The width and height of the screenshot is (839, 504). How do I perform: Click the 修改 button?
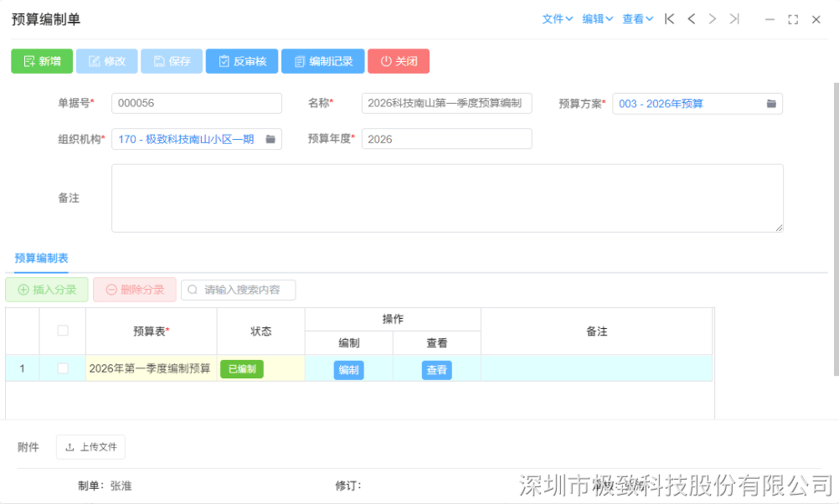106,61
